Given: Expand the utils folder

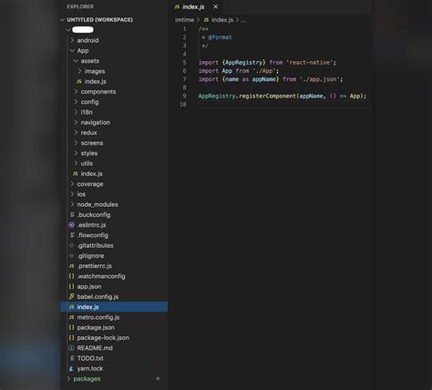Looking at the screenshot, I should tap(87, 163).
